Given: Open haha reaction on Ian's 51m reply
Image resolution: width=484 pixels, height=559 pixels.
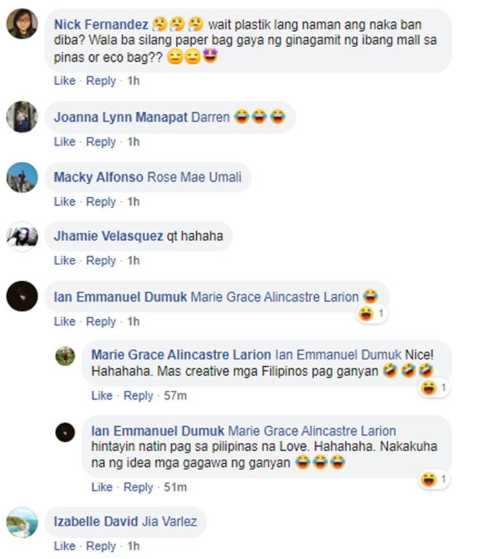Looking at the screenshot, I should pos(434,479).
